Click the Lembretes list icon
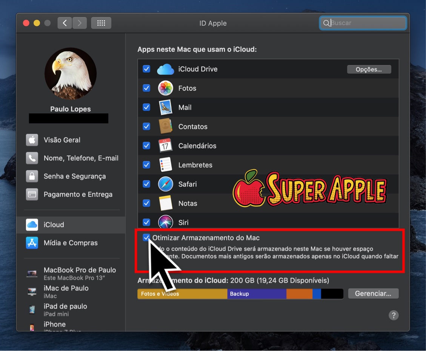This screenshot has width=426, height=351. click(165, 165)
